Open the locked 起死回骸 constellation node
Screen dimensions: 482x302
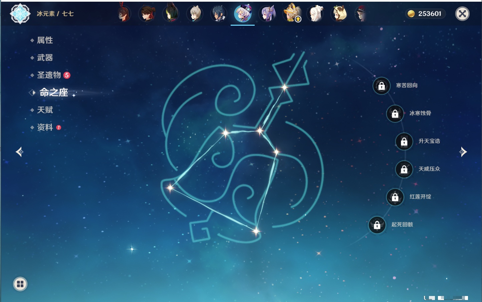377,225
